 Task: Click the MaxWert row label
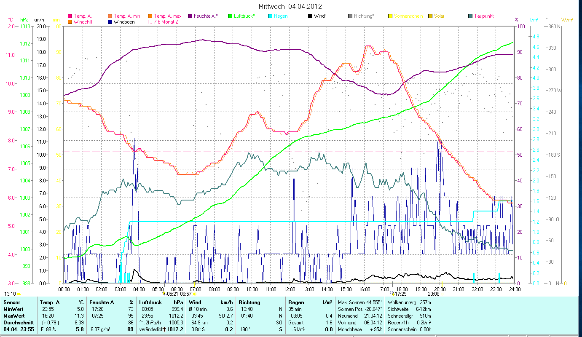[x=14, y=316]
